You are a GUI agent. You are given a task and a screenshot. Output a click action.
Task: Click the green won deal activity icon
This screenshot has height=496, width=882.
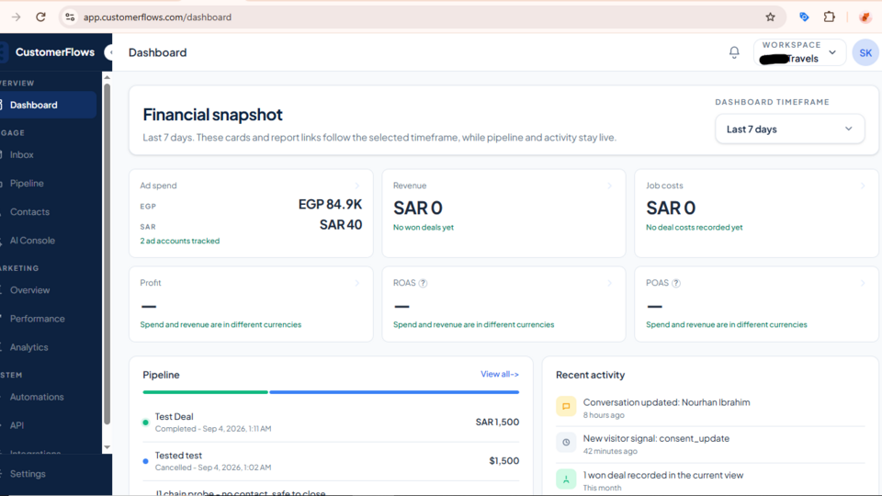pos(566,479)
